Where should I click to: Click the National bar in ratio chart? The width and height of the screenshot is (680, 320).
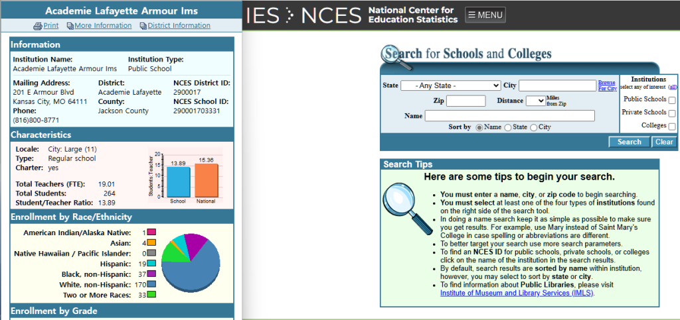pos(207,180)
